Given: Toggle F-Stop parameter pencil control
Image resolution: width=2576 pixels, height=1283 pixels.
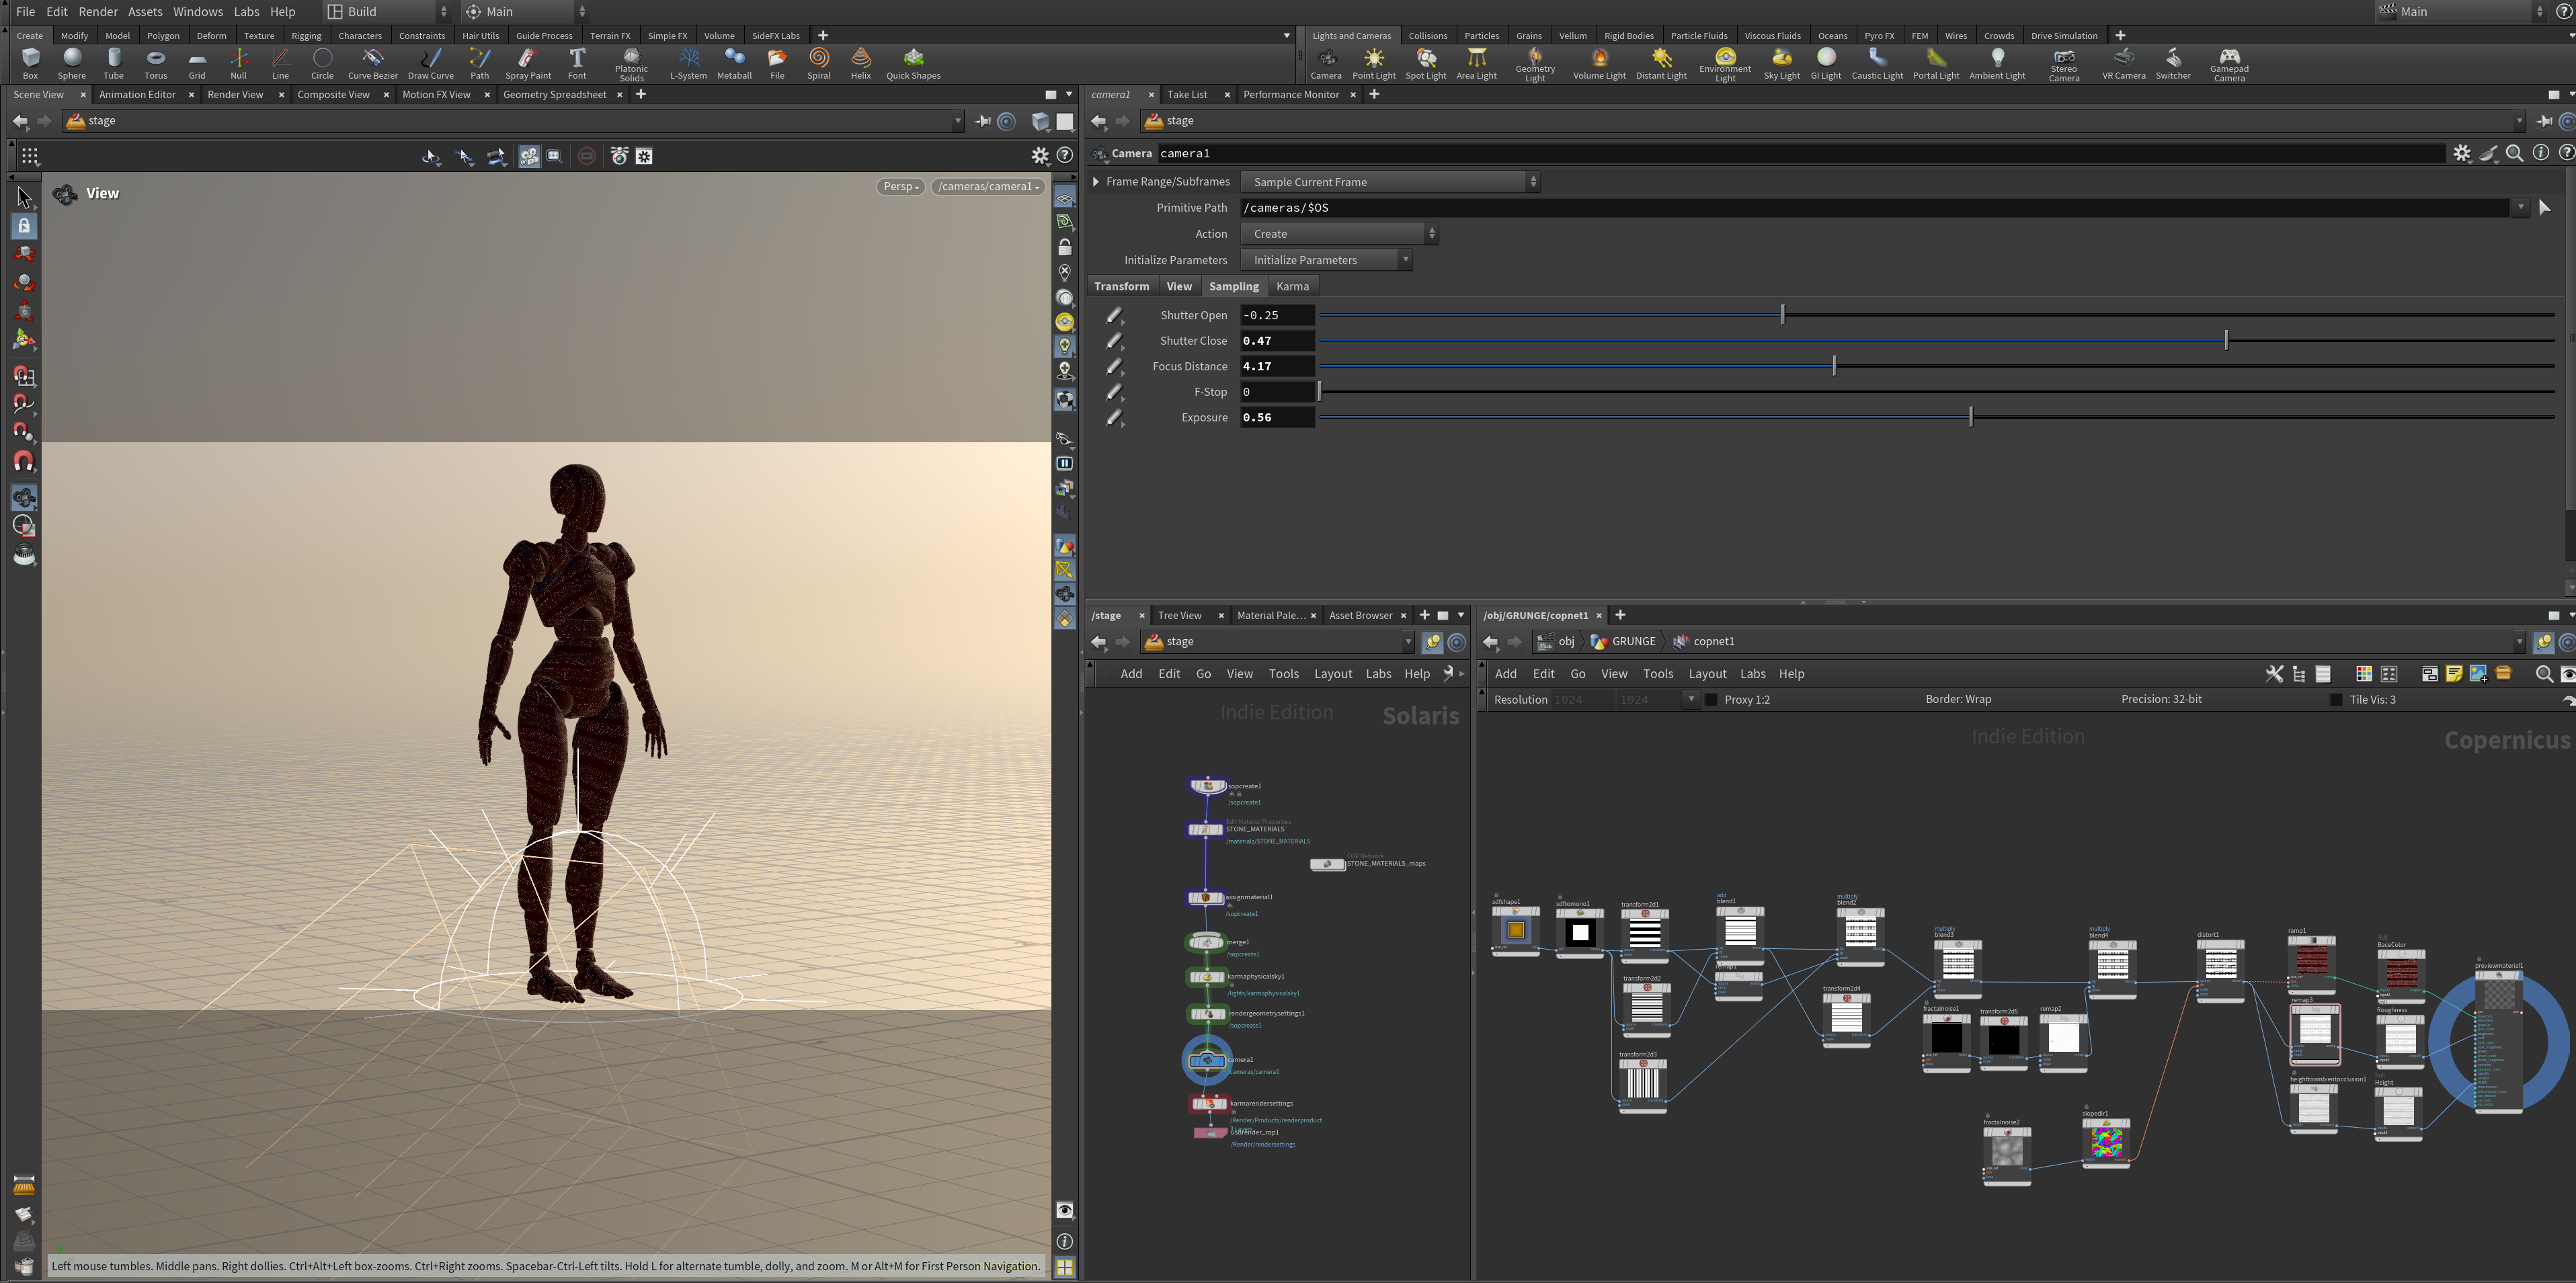Looking at the screenshot, I should 1114,392.
